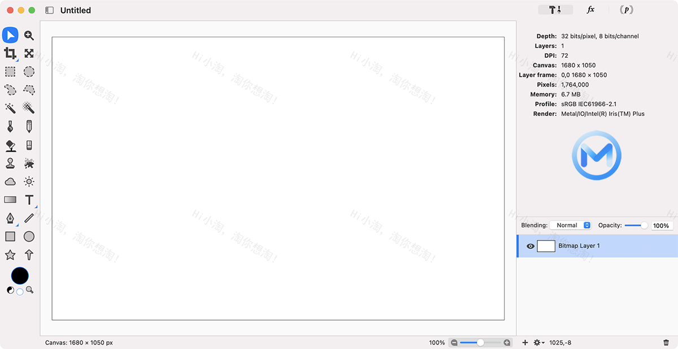
Task: Select the Star shape tool
Action: [x=10, y=255]
